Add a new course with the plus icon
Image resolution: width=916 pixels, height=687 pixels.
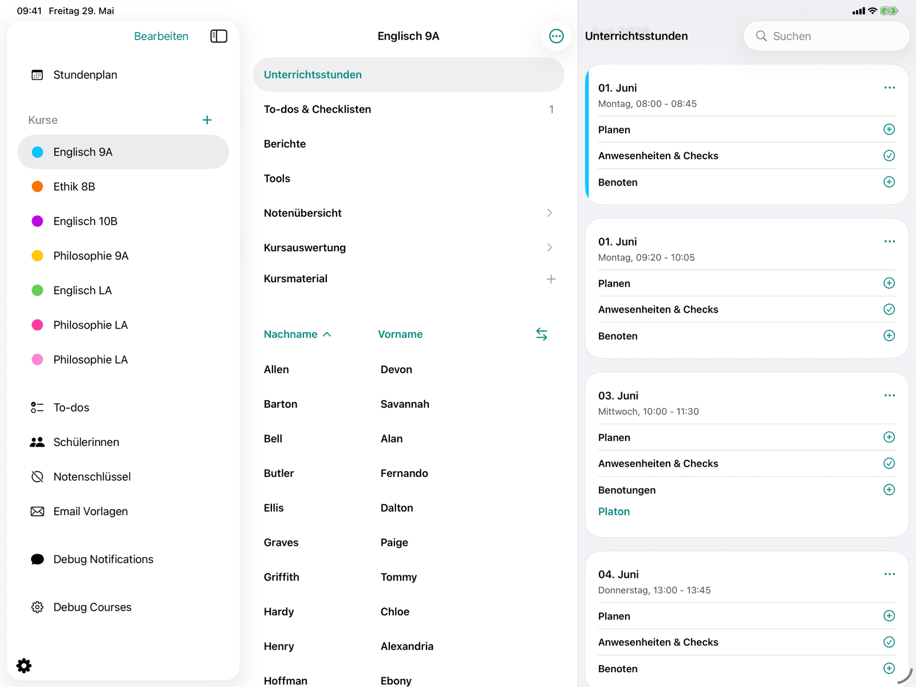click(207, 120)
